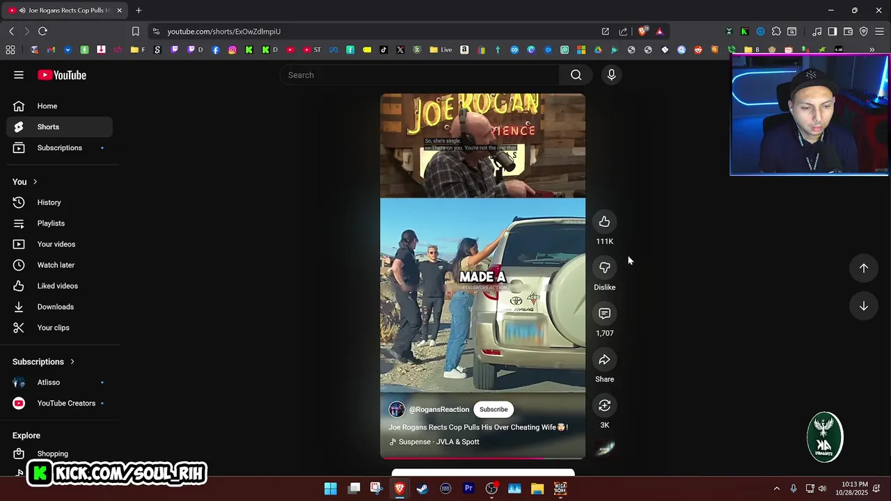Screen dimensions: 891x501
Task: Go to the previous short with up arrow
Action: click(x=863, y=268)
